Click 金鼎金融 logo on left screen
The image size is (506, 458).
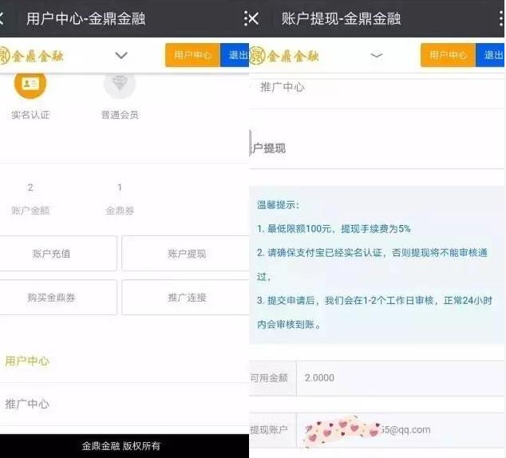point(31,56)
